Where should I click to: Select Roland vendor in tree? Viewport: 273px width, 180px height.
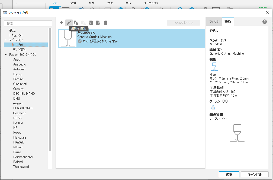pyautogui.click(x=18, y=162)
